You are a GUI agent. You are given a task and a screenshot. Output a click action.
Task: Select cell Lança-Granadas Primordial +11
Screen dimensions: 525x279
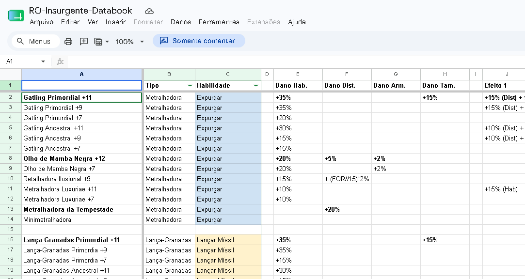(82, 240)
